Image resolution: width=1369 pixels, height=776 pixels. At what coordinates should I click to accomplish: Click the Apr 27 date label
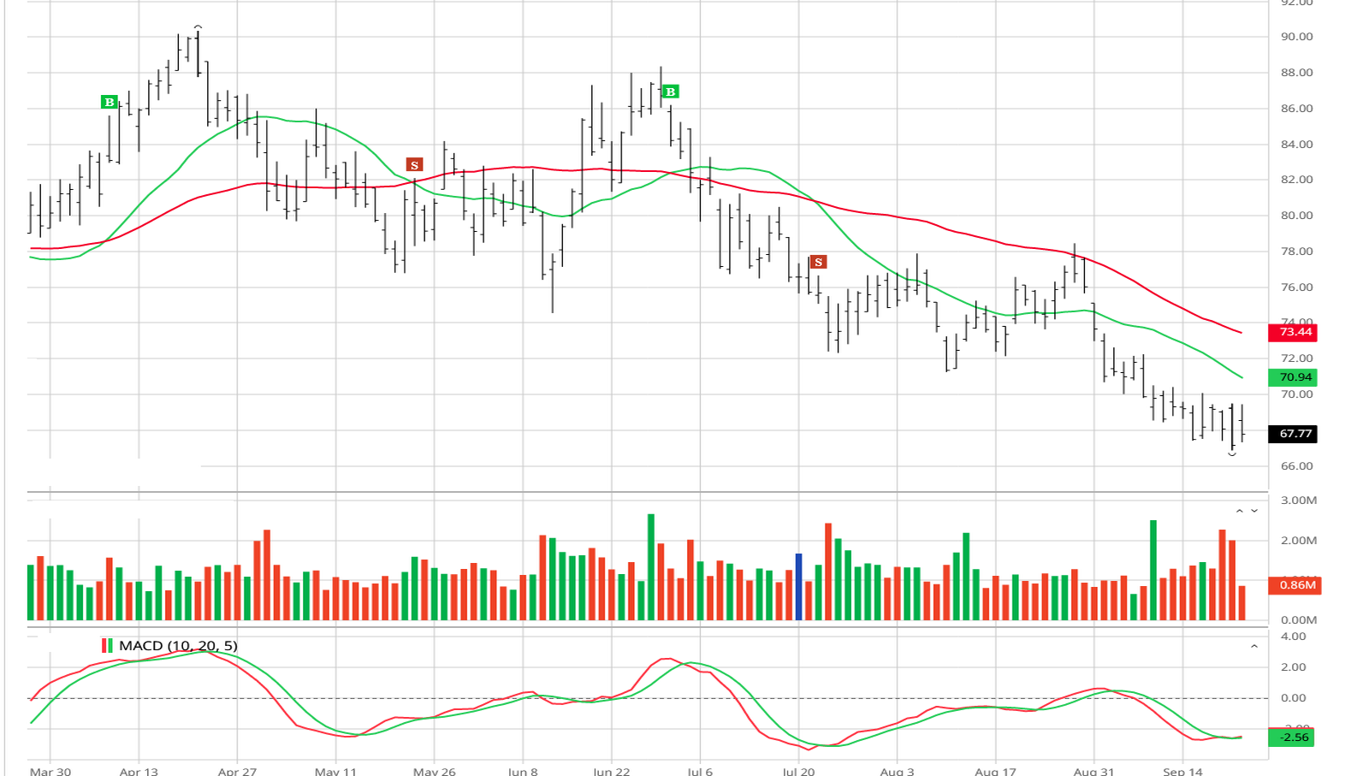237,771
